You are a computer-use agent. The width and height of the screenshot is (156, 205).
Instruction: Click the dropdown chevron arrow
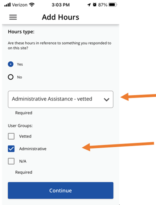[106, 100]
